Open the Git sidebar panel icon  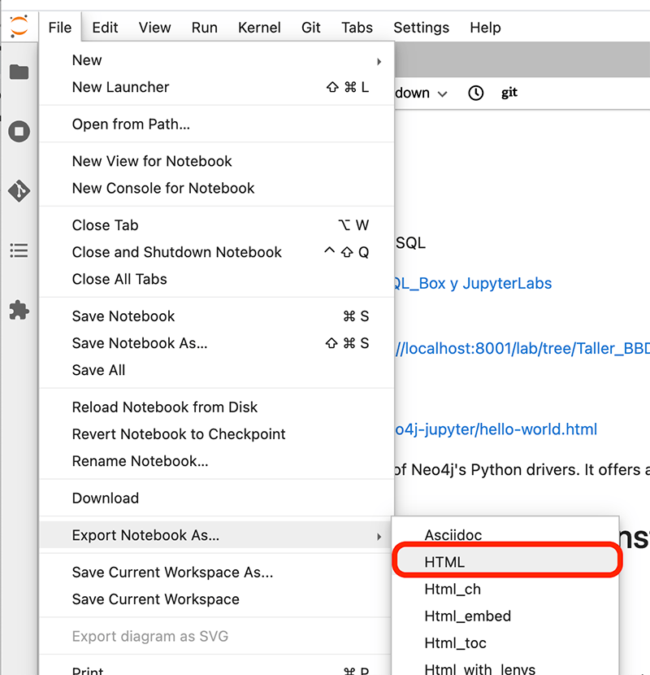tap(19, 190)
